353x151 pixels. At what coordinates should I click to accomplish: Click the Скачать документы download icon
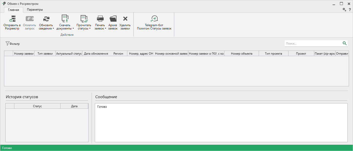(x=65, y=19)
